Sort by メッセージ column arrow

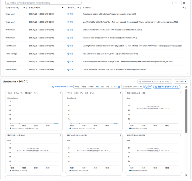point(183,8)
